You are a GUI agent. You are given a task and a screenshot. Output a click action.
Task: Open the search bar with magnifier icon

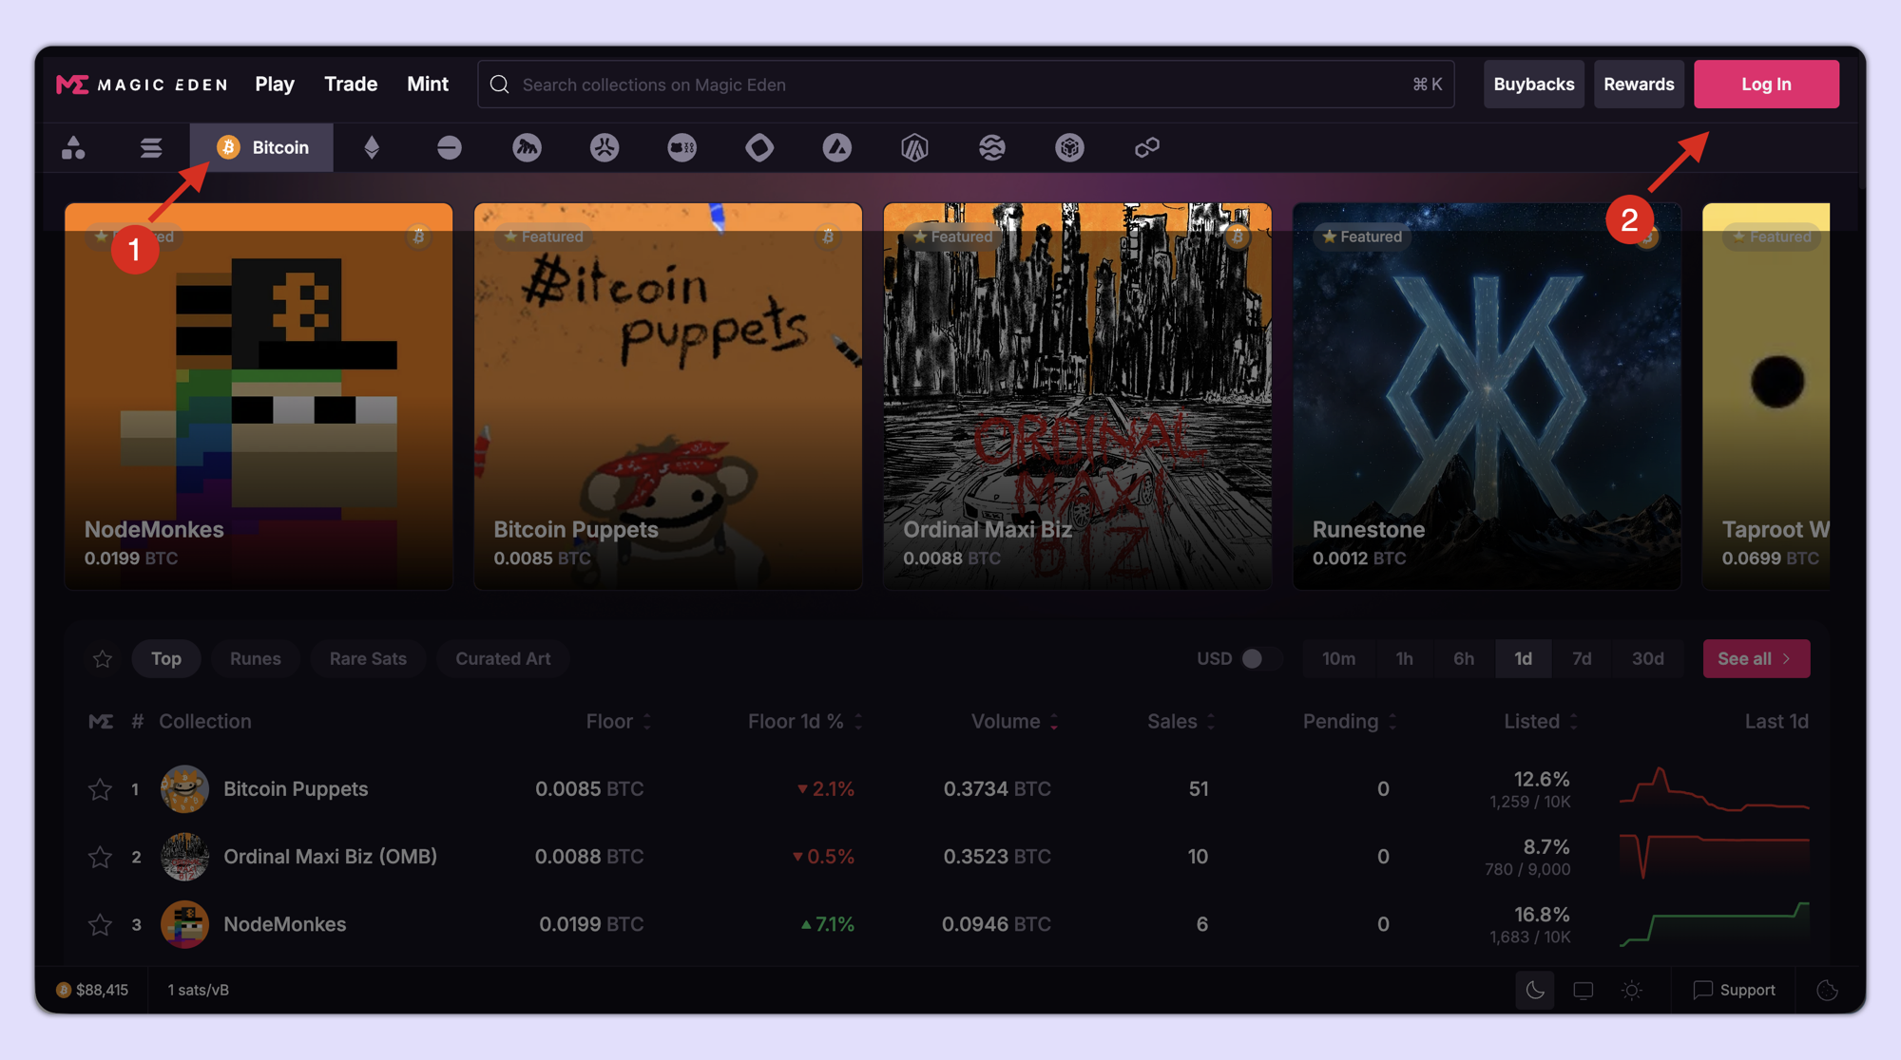click(499, 84)
